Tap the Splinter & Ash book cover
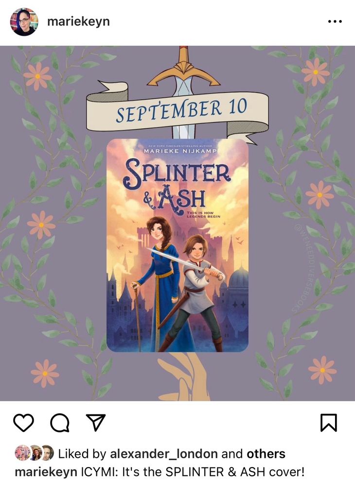The height and width of the screenshot is (487, 355). pyautogui.click(x=177, y=245)
